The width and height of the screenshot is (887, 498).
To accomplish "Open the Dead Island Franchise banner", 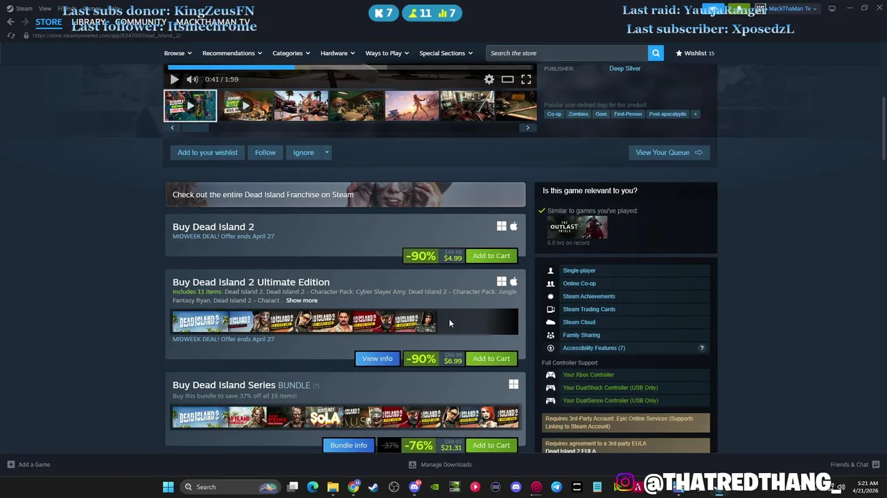I will click(x=345, y=195).
